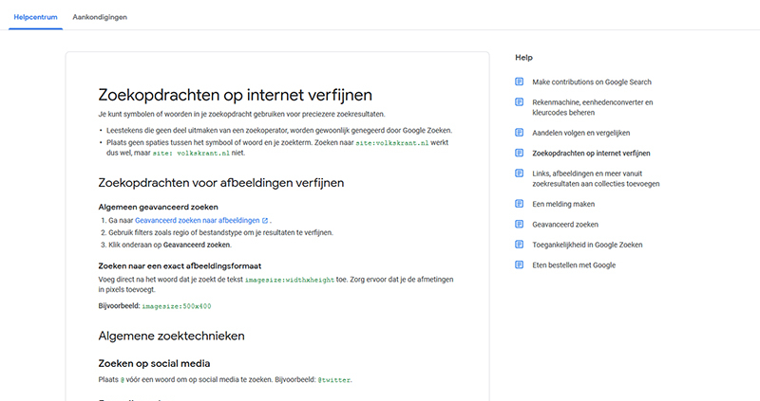This screenshot has height=401, width=760.
Task: Click step 2 Gebruik filters zoals regio
Action: coord(220,232)
